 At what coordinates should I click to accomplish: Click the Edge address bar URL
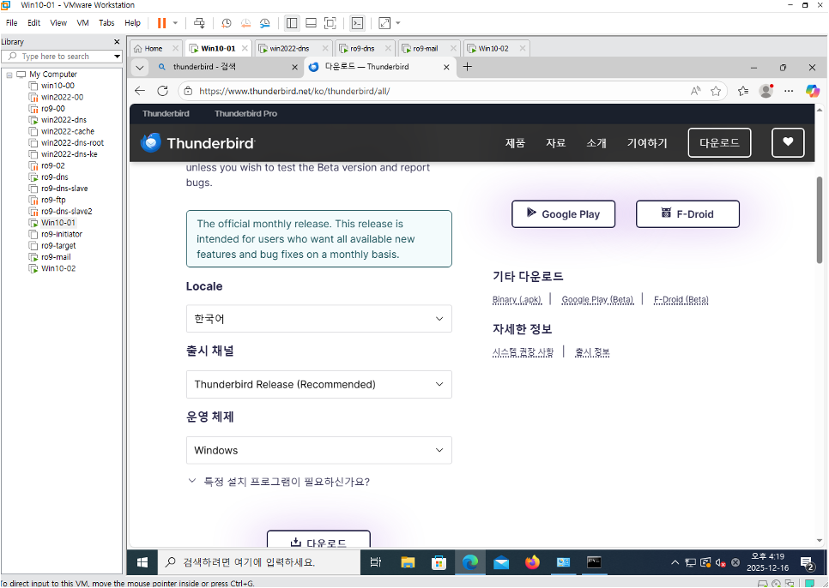pos(294,92)
